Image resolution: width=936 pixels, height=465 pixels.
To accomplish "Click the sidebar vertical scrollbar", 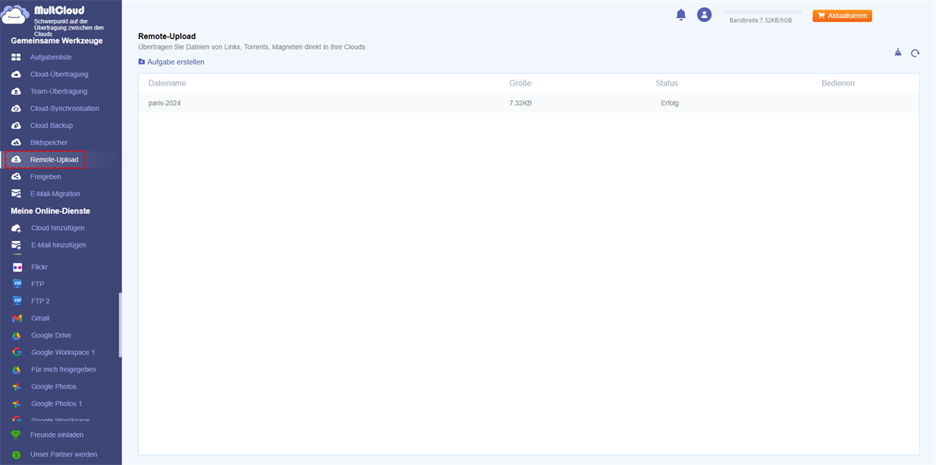I will 120,324.
